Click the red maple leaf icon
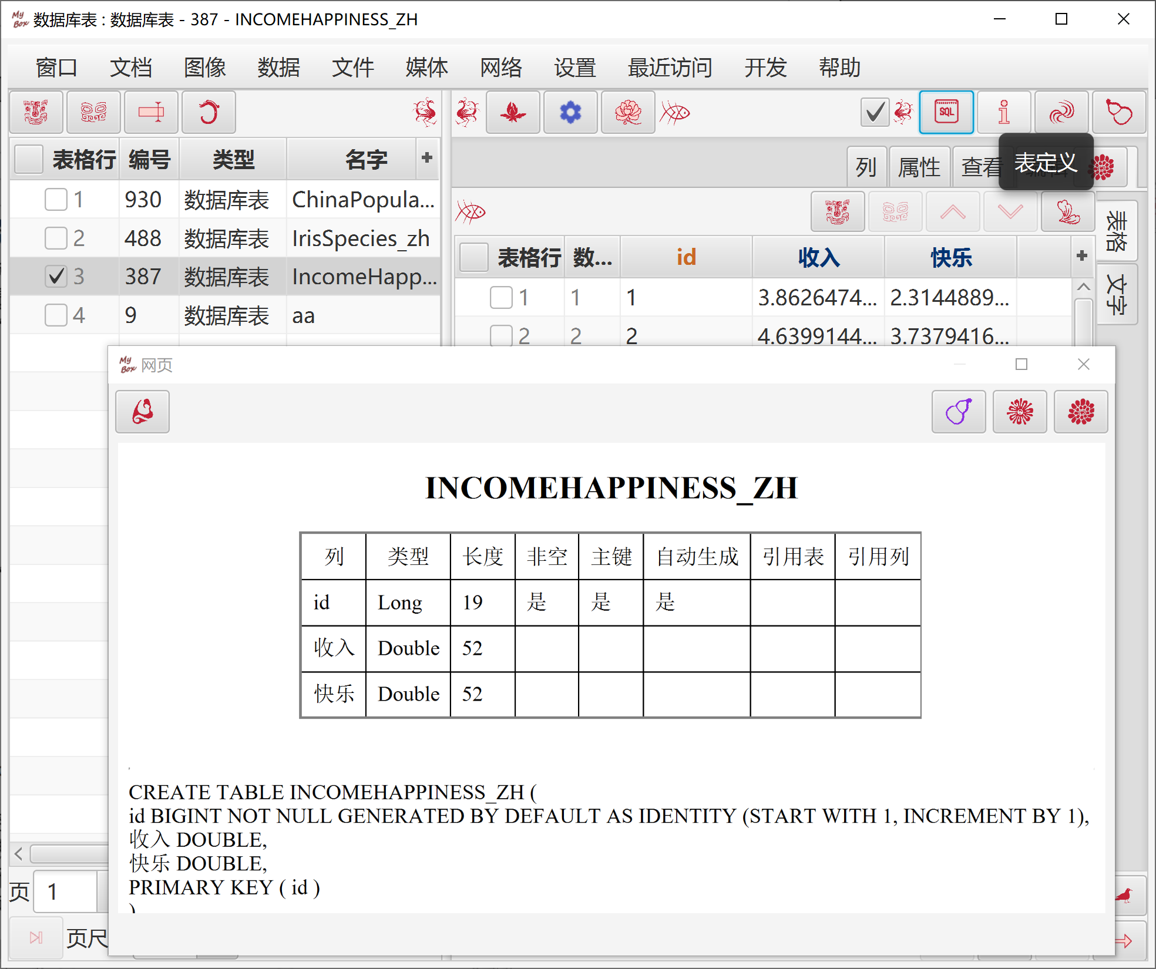Viewport: 1156px width, 969px height. pyautogui.click(x=512, y=112)
